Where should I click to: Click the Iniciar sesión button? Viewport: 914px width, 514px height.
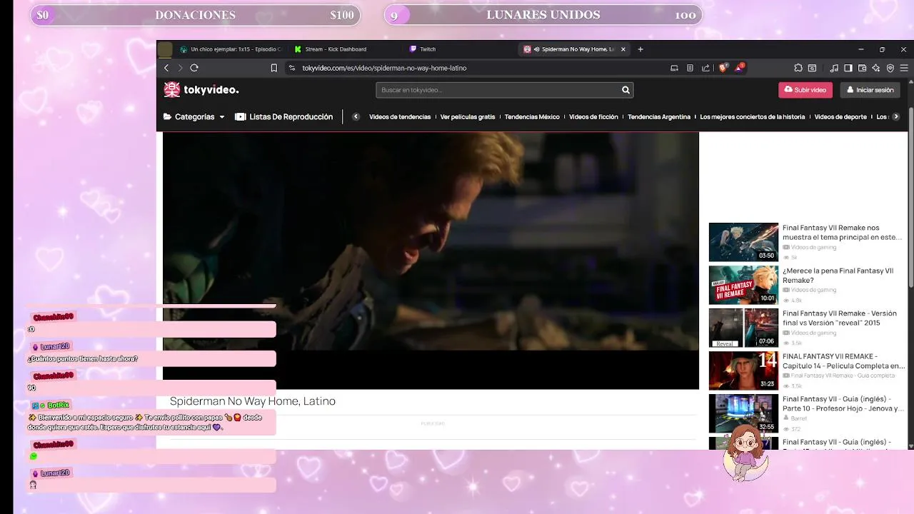[x=870, y=90]
